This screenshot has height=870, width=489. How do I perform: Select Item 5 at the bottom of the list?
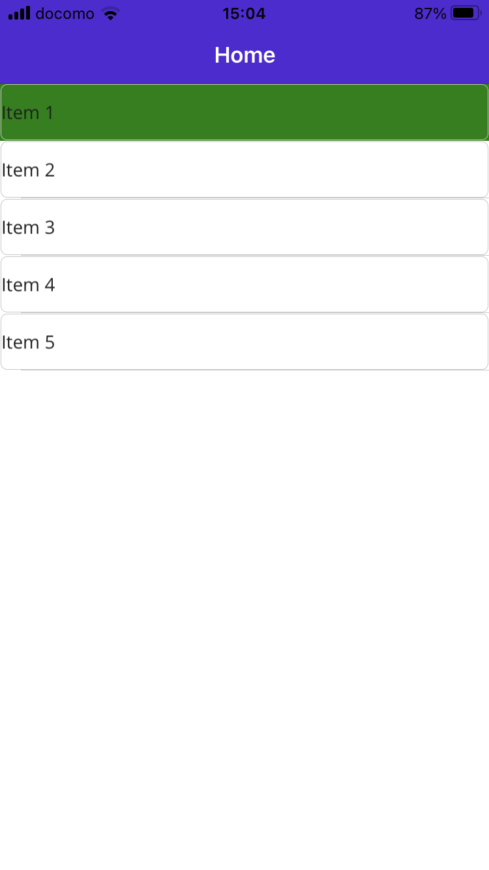[x=244, y=342]
